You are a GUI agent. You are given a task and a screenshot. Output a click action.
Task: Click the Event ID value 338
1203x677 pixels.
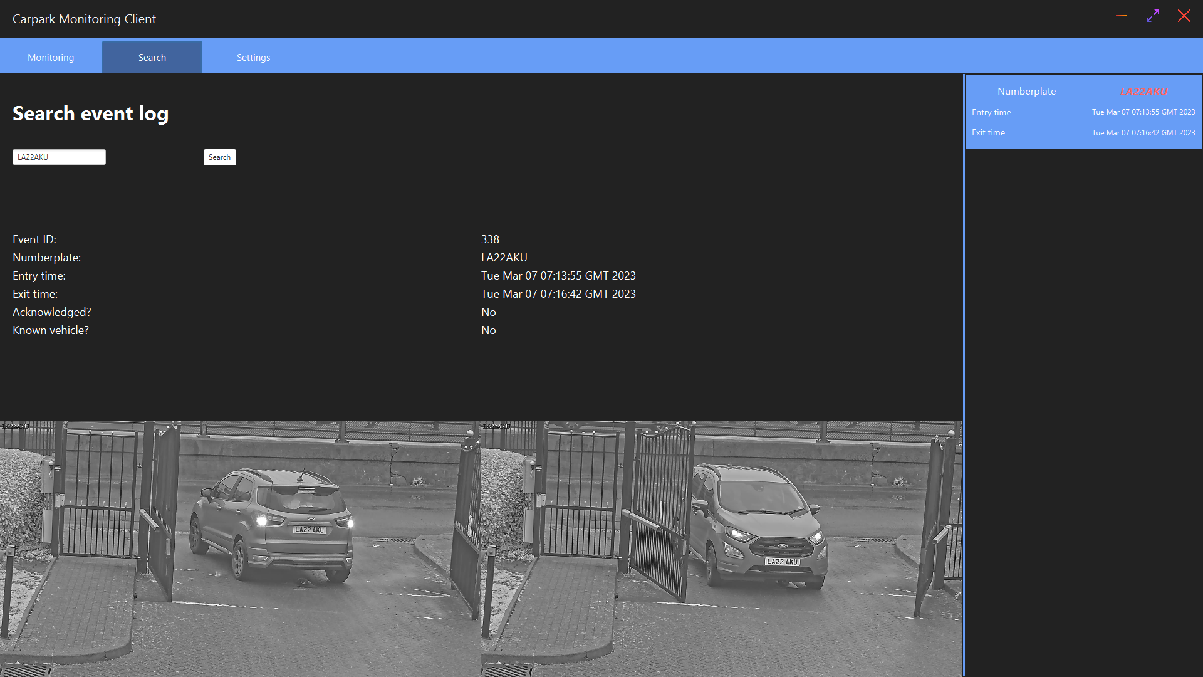click(490, 239)
